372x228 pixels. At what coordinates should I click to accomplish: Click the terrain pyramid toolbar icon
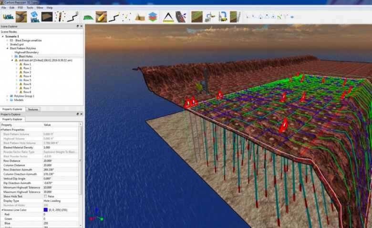point(140,17)
